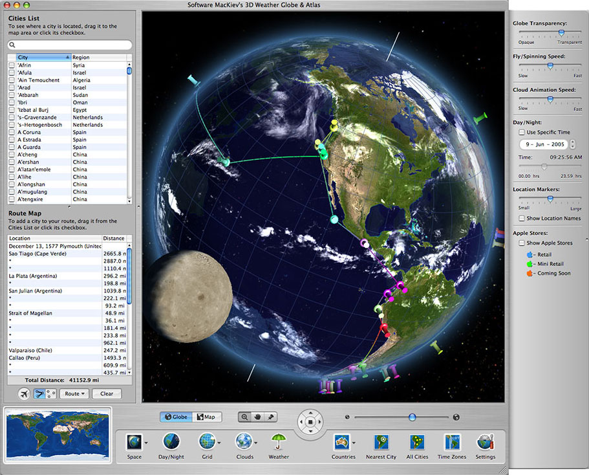Click the Space view icon
Image resolution: width=589 pixels, height=475 pixels.
point(134,442)
